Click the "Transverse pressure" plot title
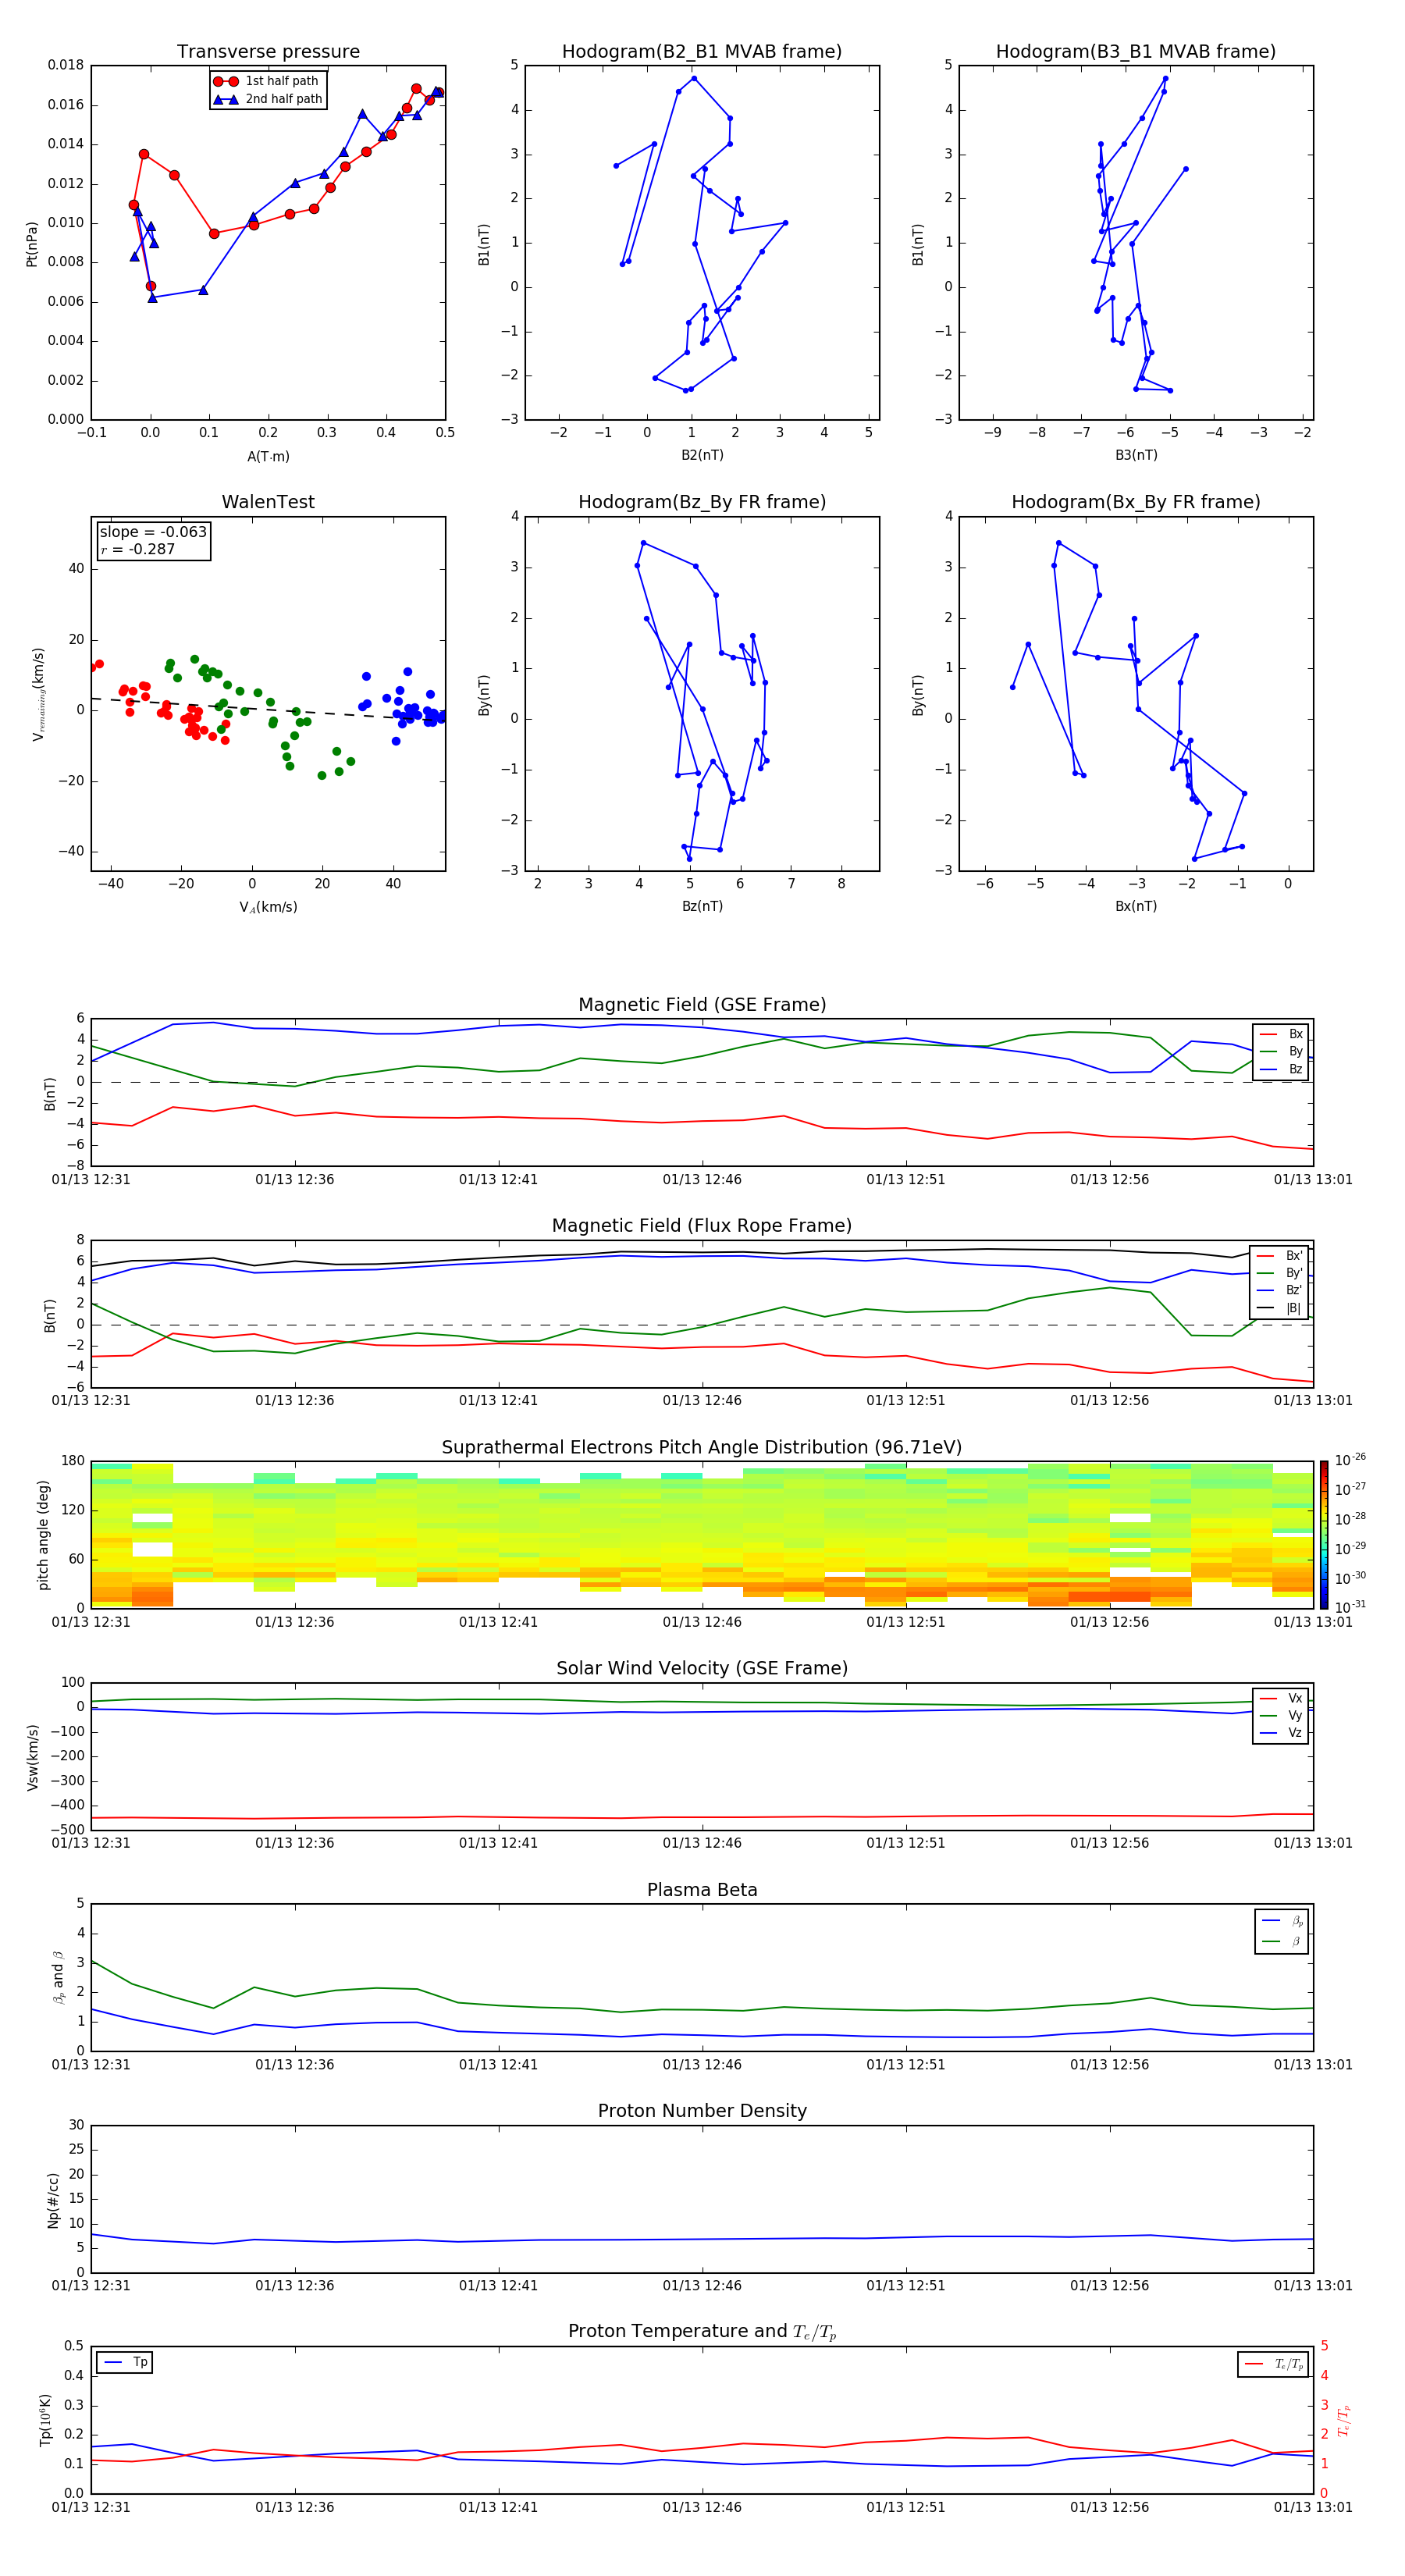The width and height of the screenshot is (1405, 2576). [x=268, y=52]
